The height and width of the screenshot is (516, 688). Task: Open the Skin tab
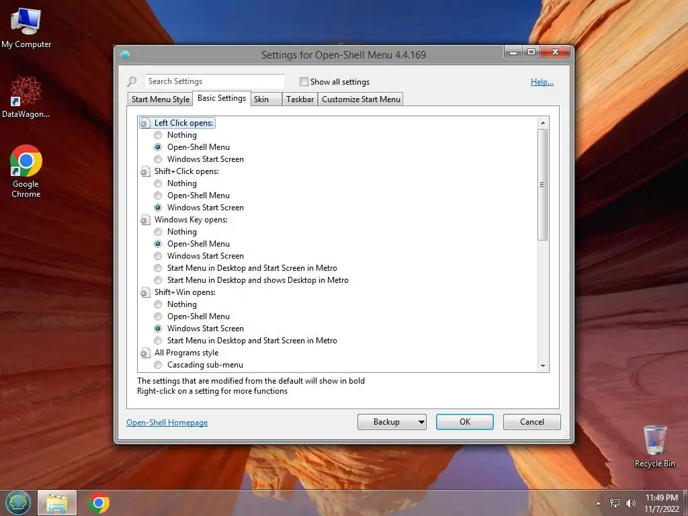[x=266, y=99]
